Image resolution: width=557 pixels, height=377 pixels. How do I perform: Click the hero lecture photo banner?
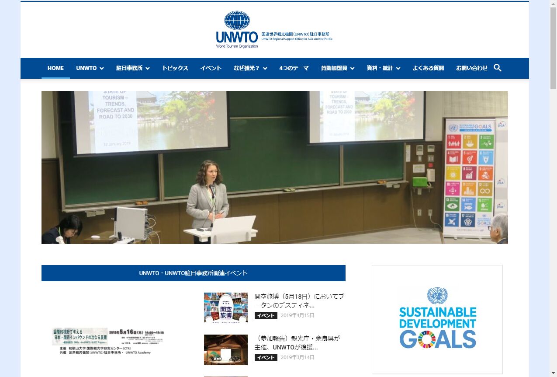coord(275,168)
